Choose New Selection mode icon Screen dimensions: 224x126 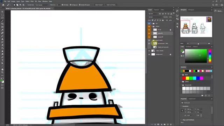click(14, 5)
